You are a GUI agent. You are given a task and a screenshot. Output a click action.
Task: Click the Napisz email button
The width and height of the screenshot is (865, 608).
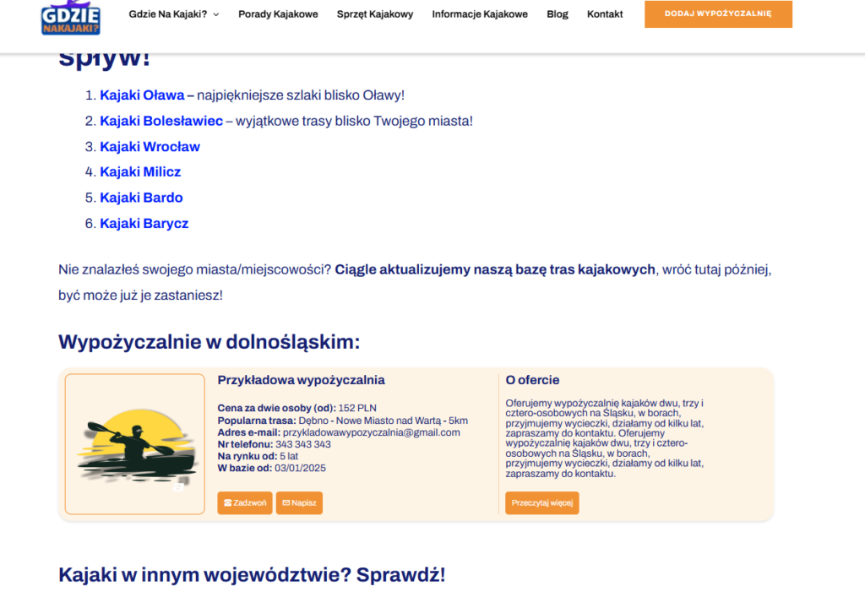tap(299, 503)
